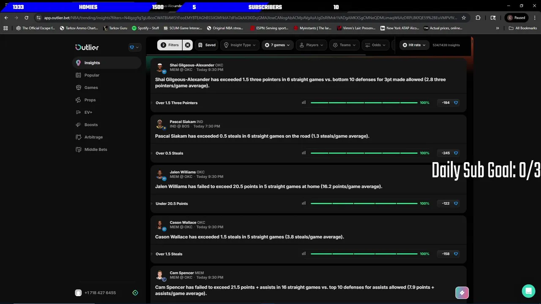Open chart icon for Under 20.5 Points

(x=303, y=203)
